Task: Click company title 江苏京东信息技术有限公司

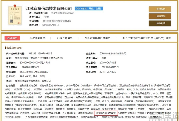Action: [49, 9]
